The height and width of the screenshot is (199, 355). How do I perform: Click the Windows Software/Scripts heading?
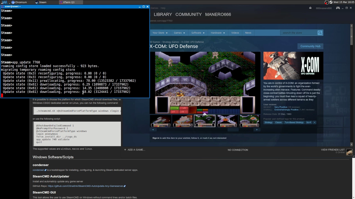click(x=53, y=157)
